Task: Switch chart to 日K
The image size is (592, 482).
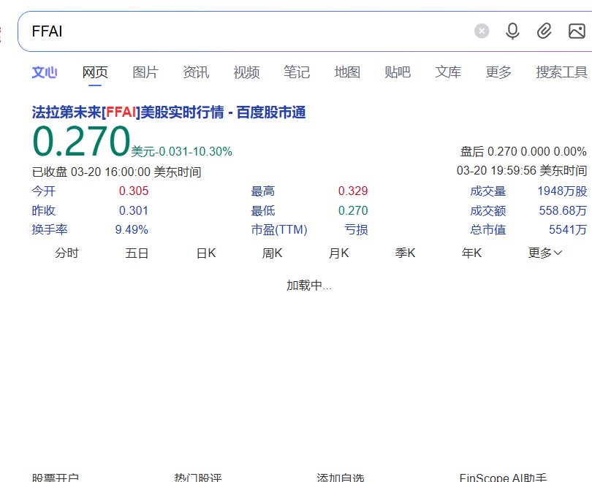Action: pyautogui.click(x=206, y=253)
